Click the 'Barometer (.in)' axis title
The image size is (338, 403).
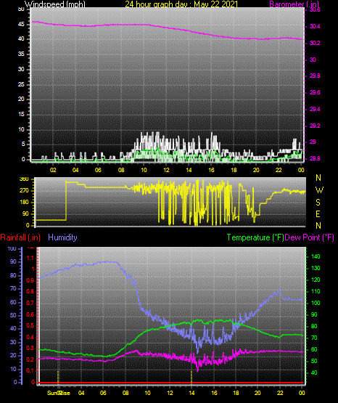pyautogui.click(x=294, y=4)
